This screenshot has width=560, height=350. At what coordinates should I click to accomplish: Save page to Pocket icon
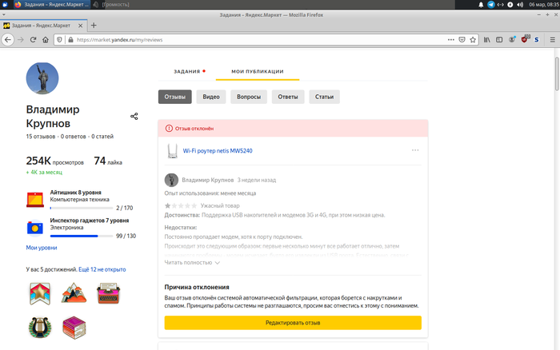462,40
